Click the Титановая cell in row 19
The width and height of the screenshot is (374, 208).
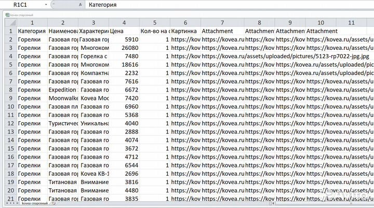[63, 182]
